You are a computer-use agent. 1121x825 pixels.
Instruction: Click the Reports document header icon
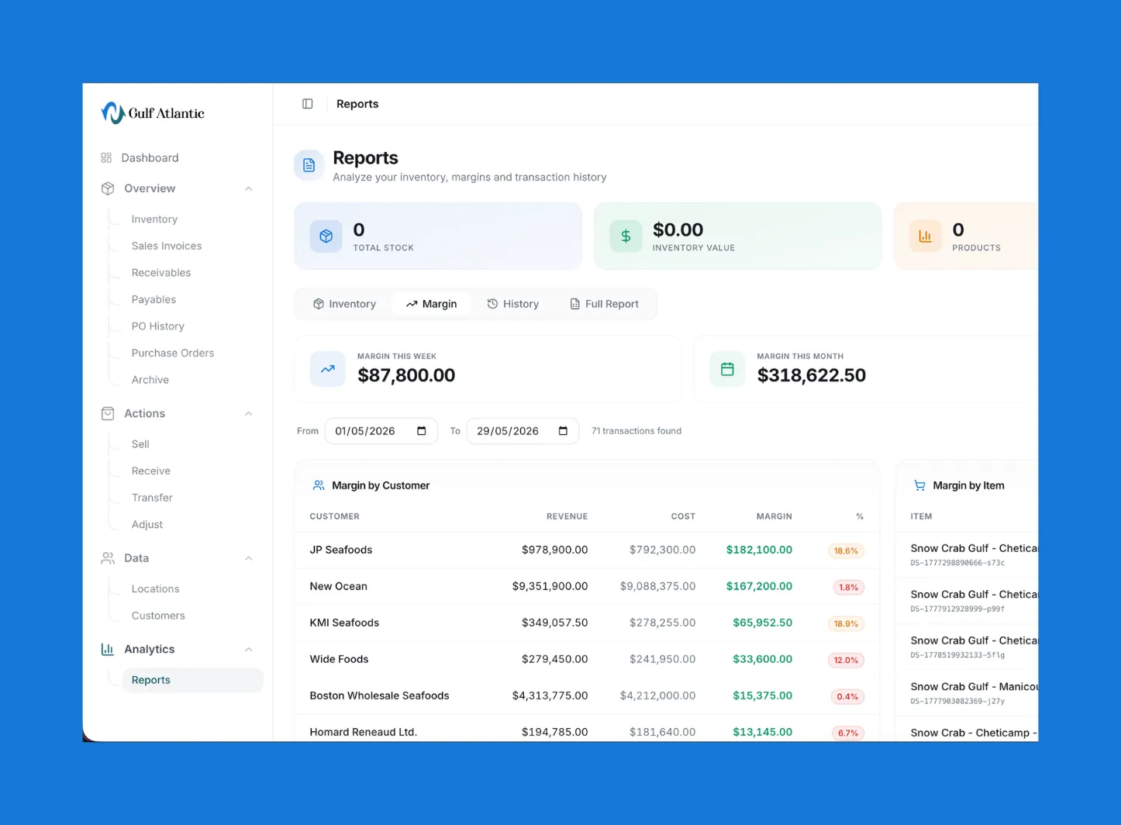pos(309,165)
